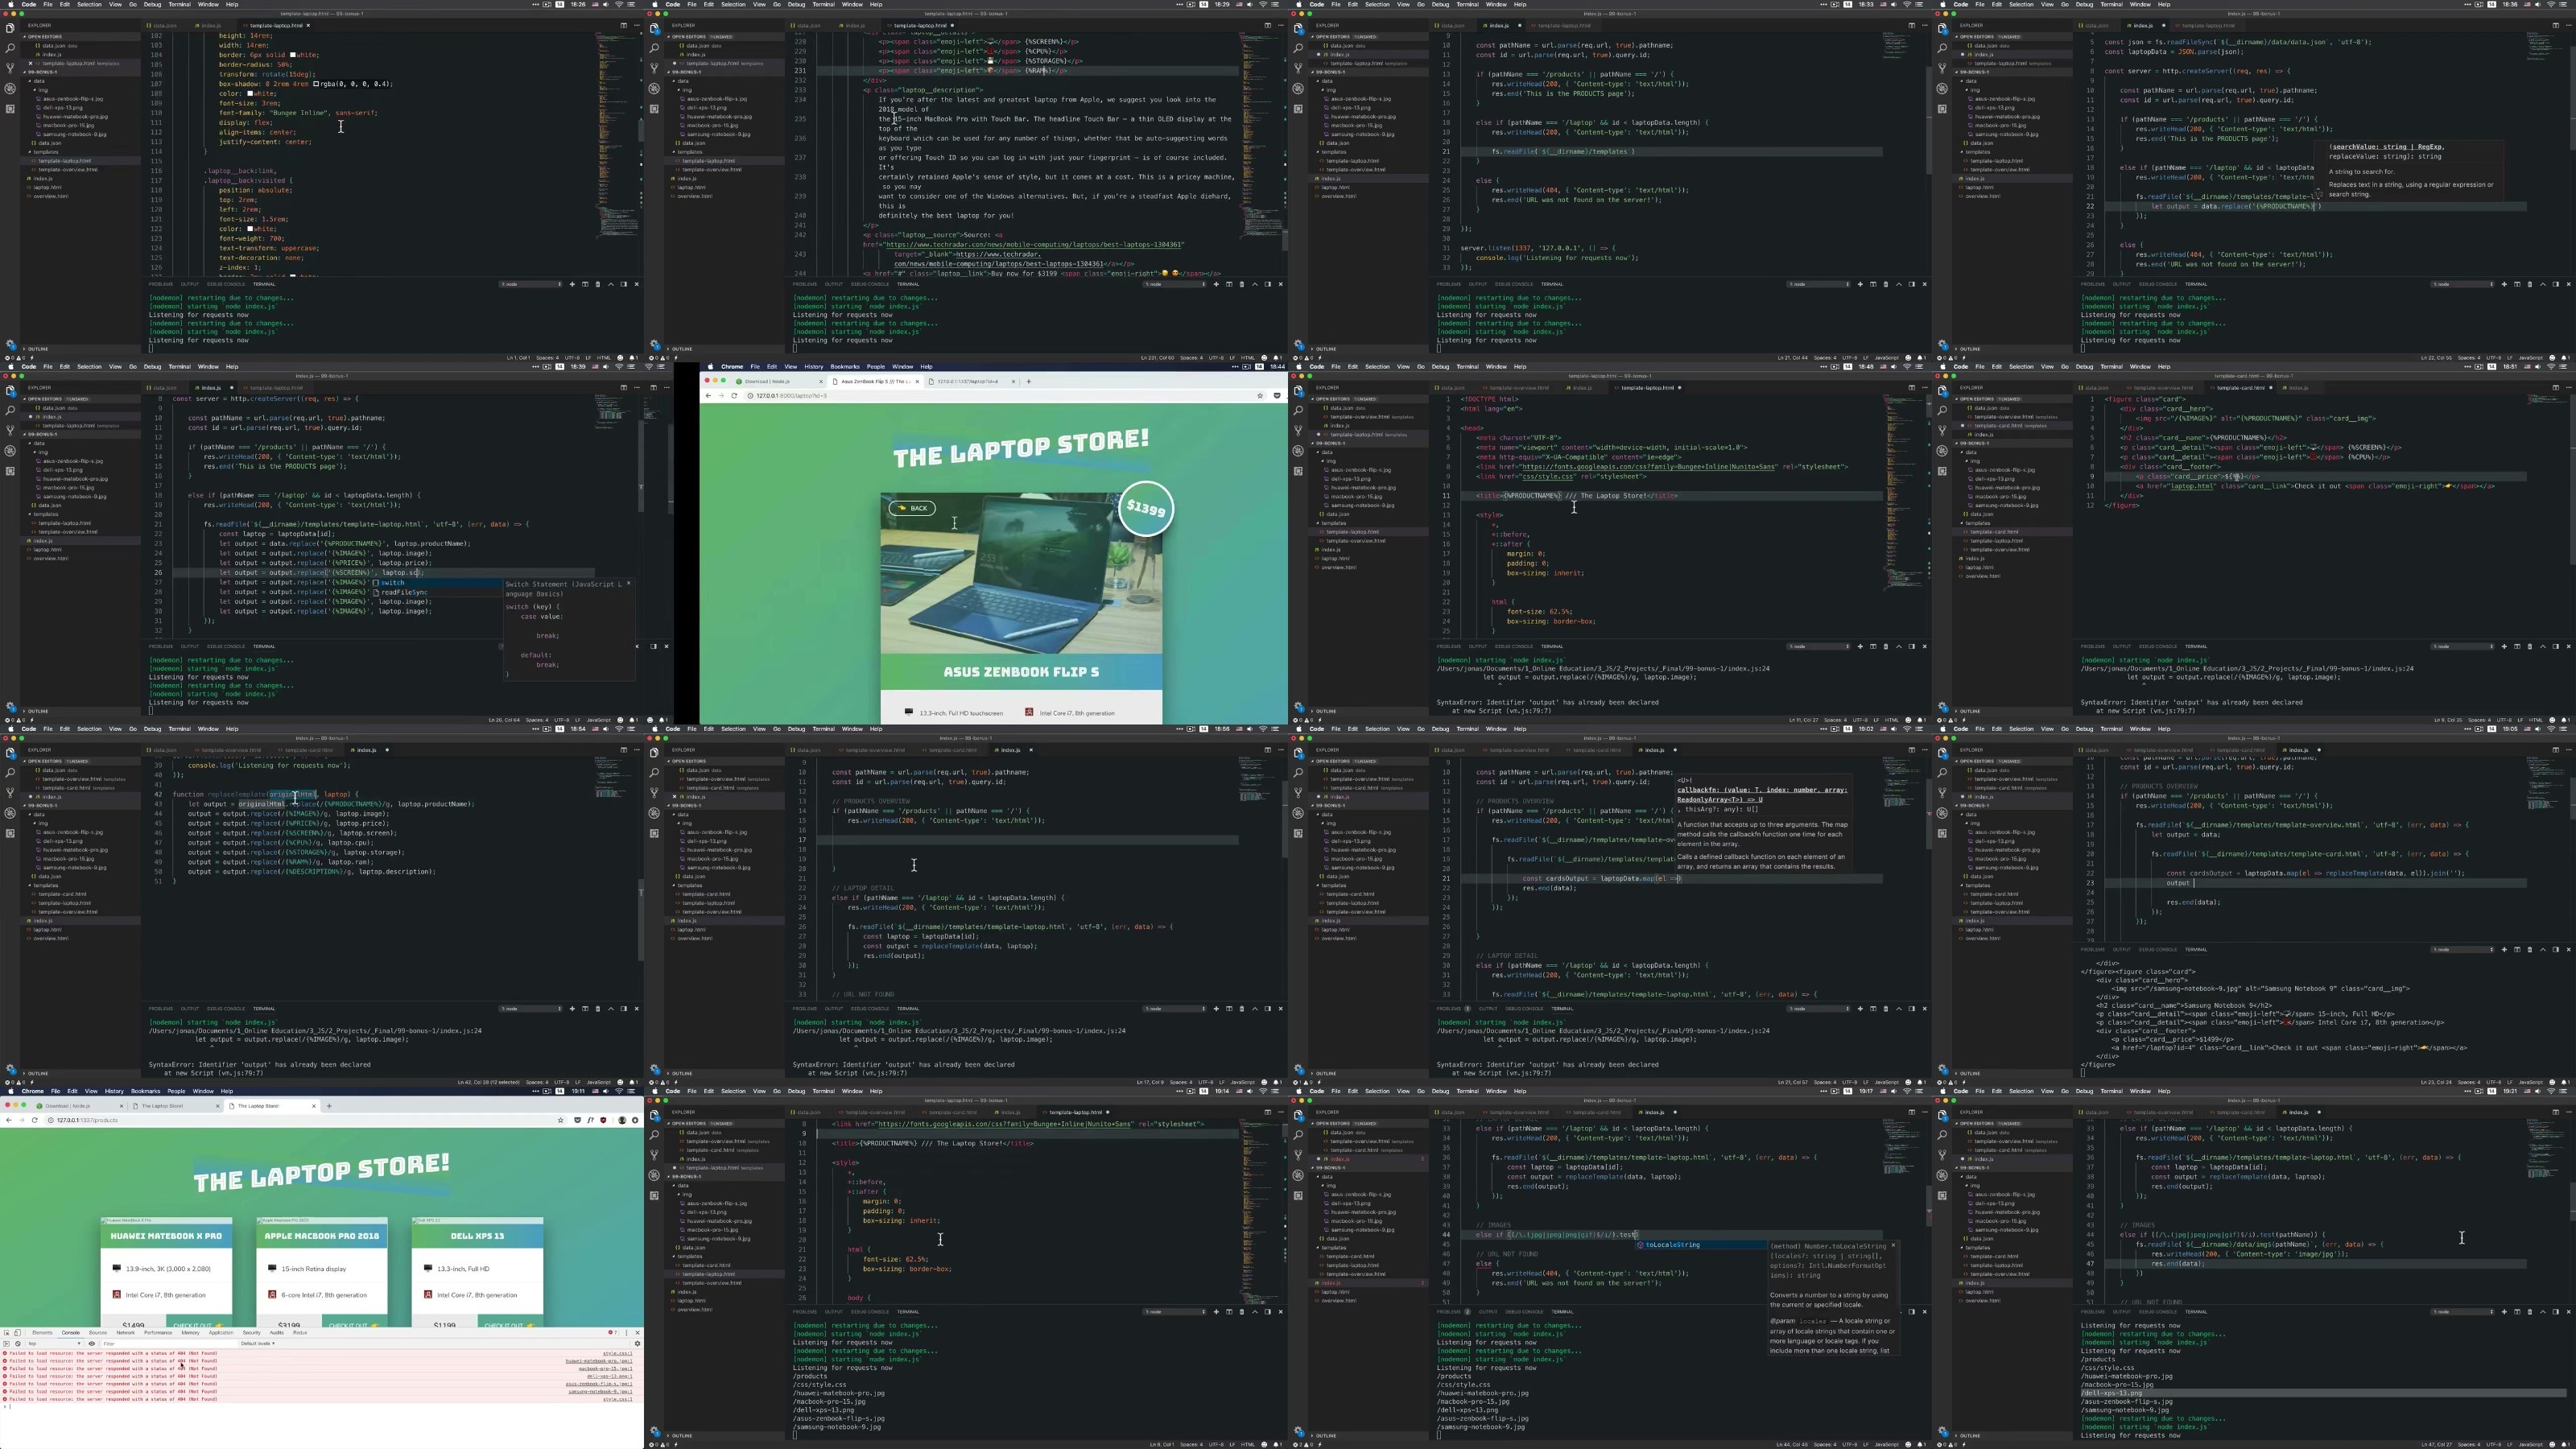Image resolution: width=2576 pixels, height=1449 pixels.
Task: Collapse the 'data' folder in 18:26 VS Code Explorer
Action: (38, 81)
